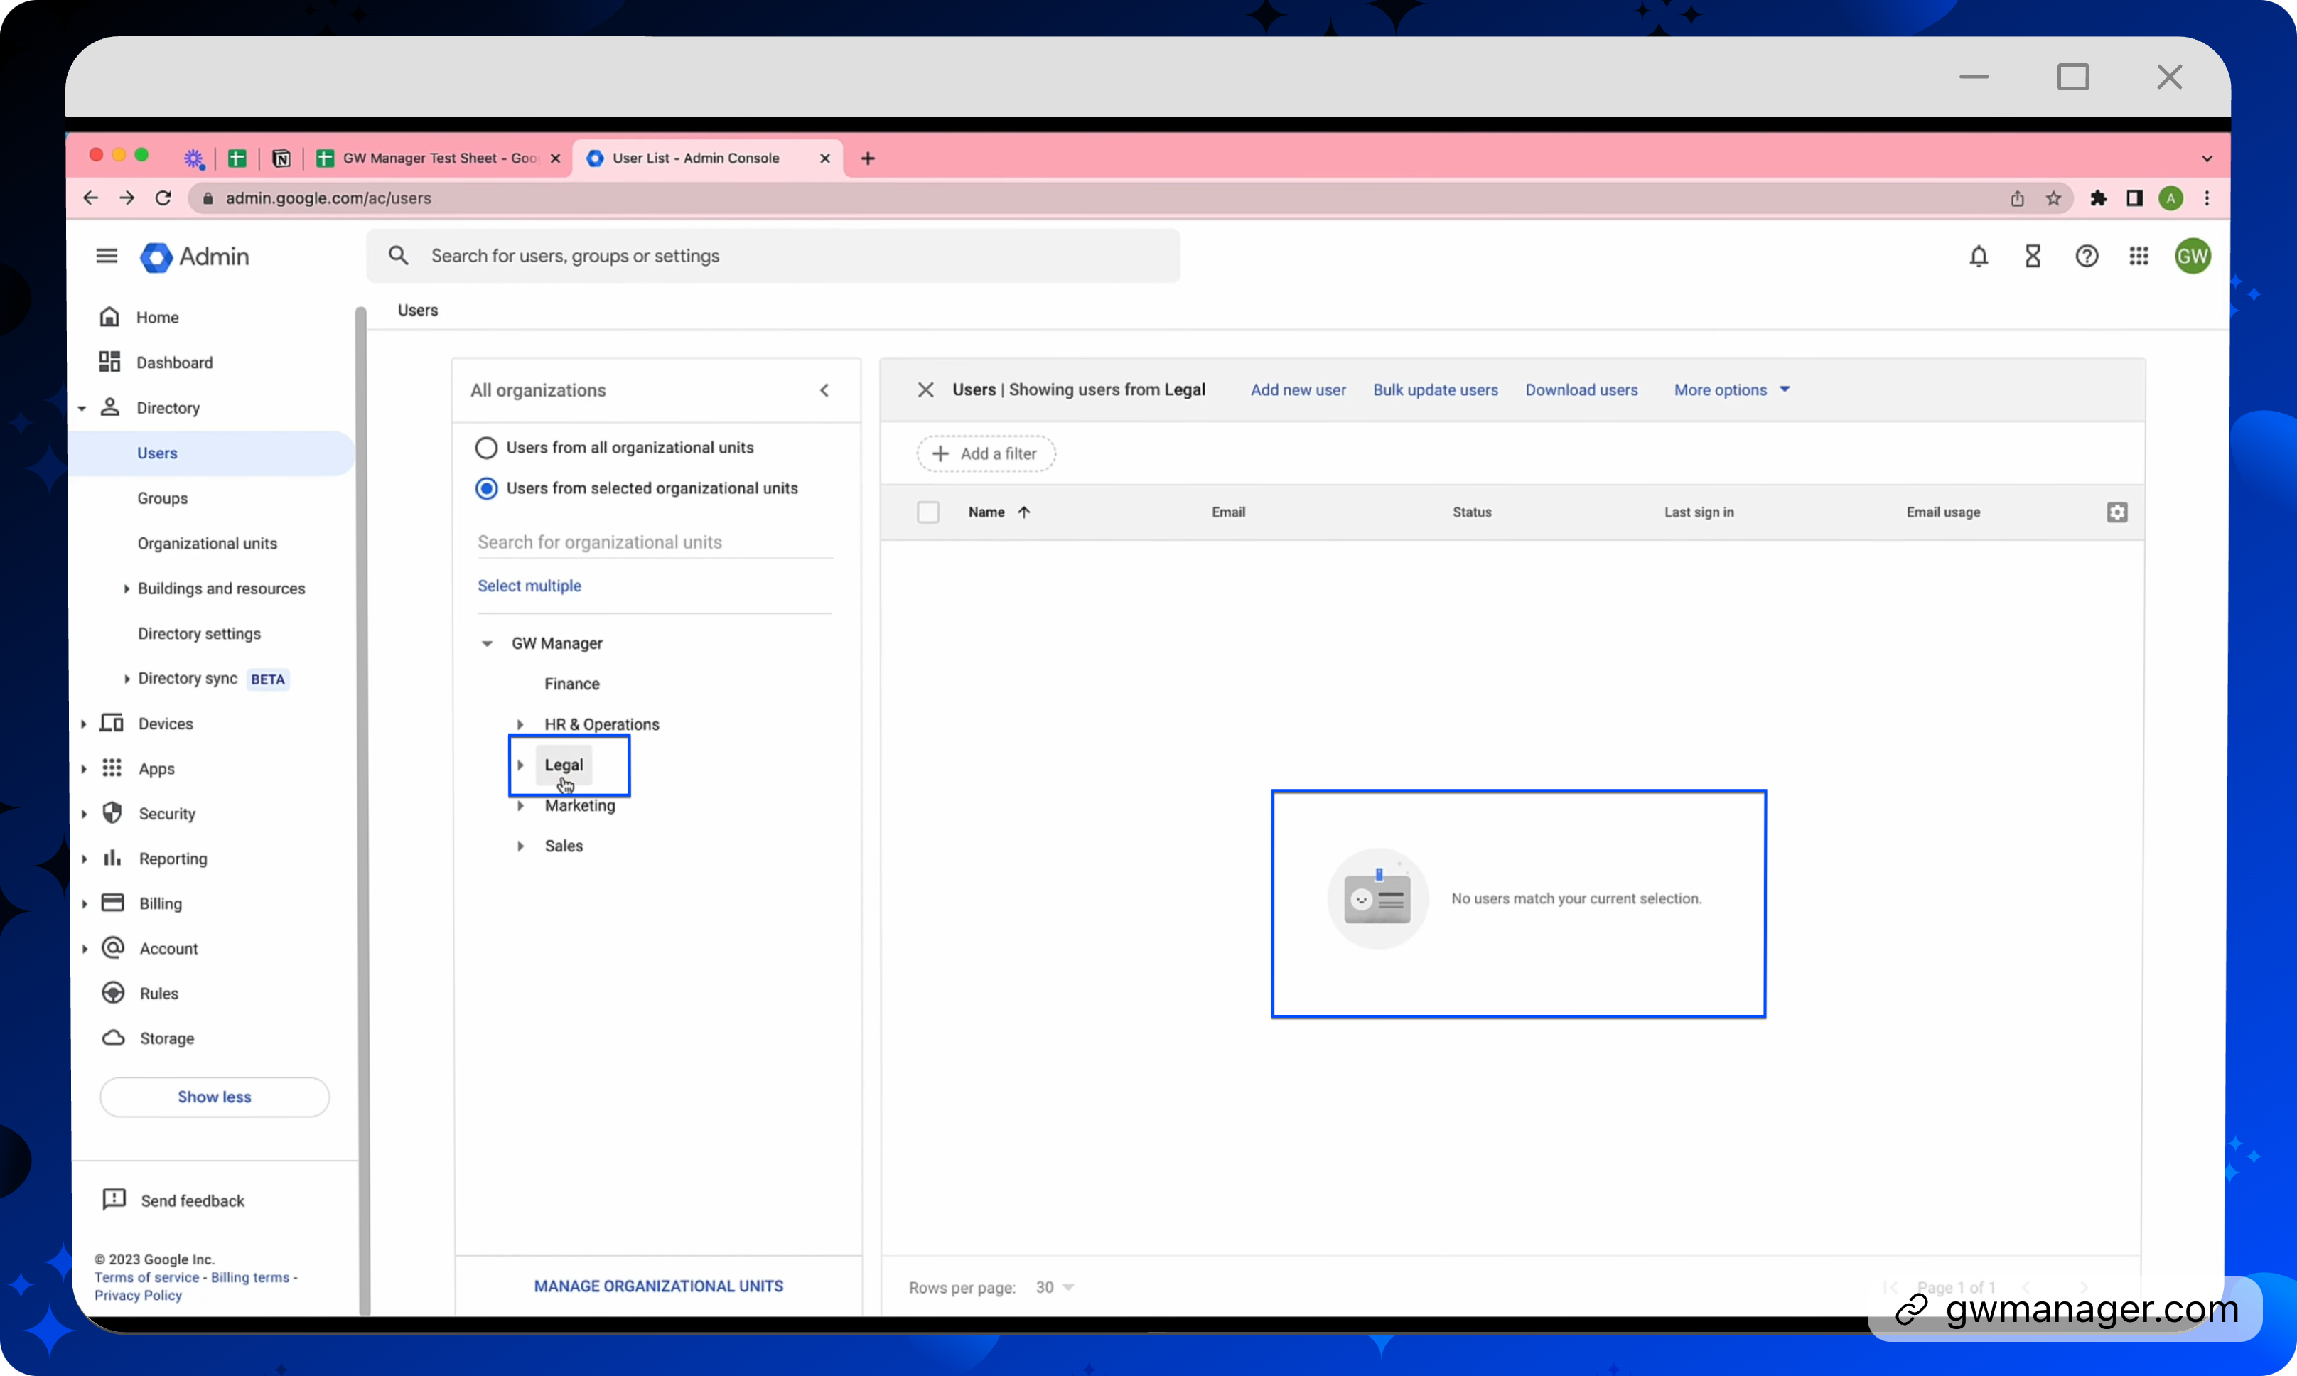2297x1376 pixels.
Task: Open the Rows per page dropdown
Action: pos(1054,1287)
